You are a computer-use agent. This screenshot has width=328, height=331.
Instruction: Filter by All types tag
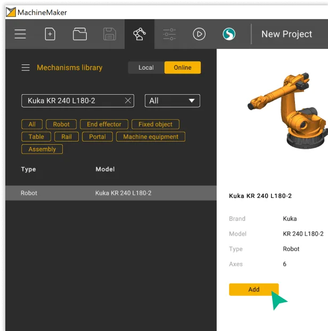tap(32, 124)
